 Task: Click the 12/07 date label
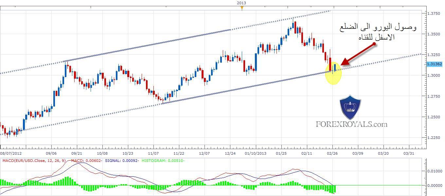tap(204, 153)
